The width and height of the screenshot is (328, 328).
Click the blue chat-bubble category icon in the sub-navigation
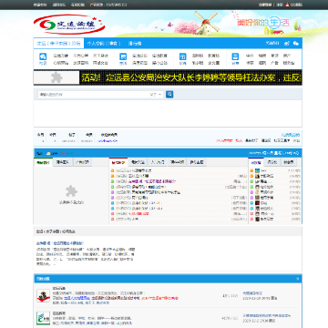click(x=43, y=56)
